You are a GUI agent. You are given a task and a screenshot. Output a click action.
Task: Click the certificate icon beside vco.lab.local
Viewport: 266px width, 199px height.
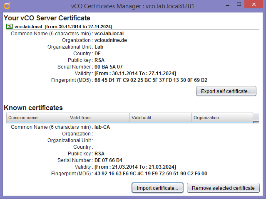[10, 27]
